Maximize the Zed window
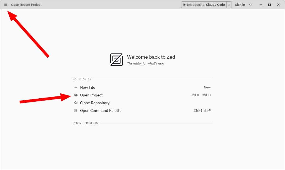Image resolution: width=285 pixels, height=170 pixels. pyautogui.click(x=269, y=5)
